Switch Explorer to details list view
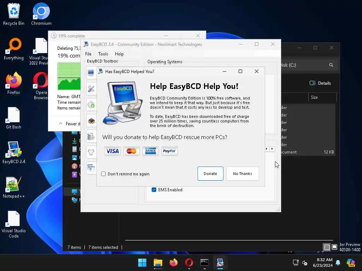Screen dimensions: 362x271 (327, 247)
